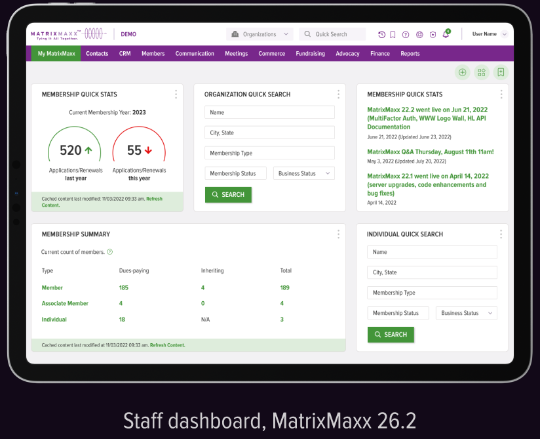This screenshot has width=540, height=439.
Task: Open the Meetings menu
Action: tap(236, 53)
